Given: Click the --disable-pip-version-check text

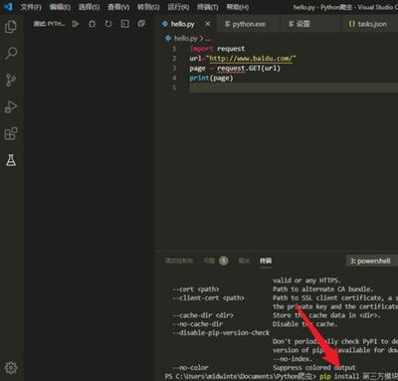Looking at the screenshot, I should pos(221,332).
